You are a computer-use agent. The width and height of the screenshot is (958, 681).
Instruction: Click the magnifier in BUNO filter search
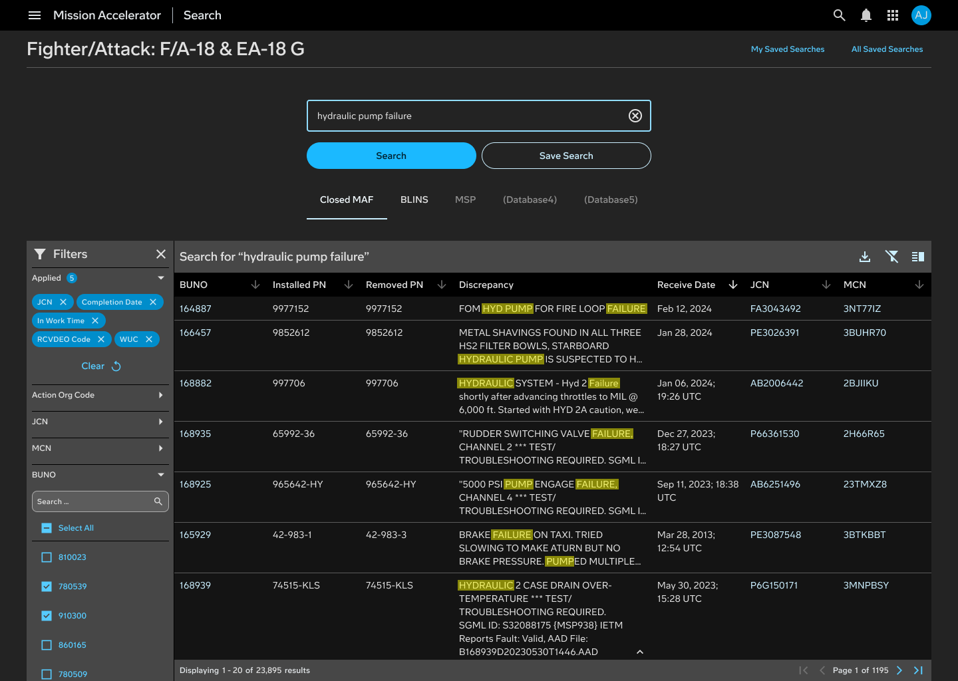pyautogui.click(x=158, y=501)
